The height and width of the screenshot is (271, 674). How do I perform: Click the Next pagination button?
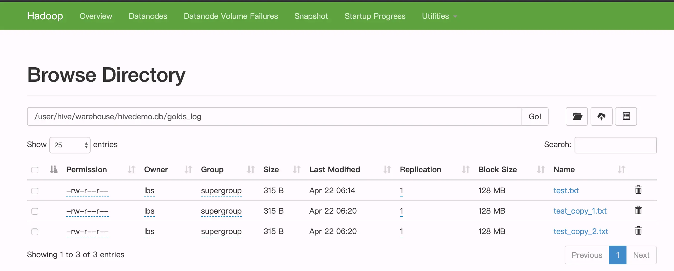[641, 255]
